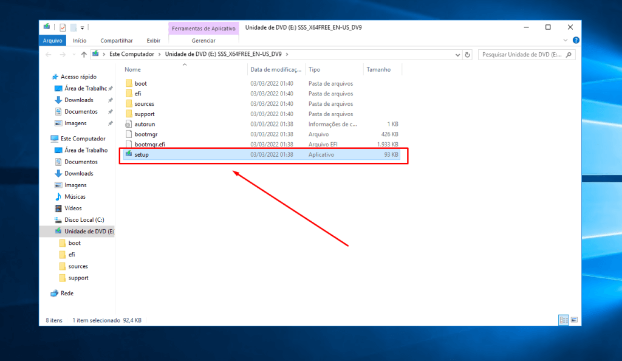Image resolution: width=622 pixels, height=361 pixels.
Task: Click the Explorer window icon in the title bar
Action: 47,27
